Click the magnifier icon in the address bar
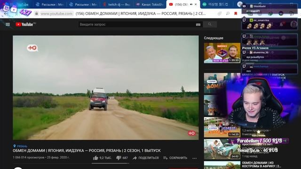Viewport: 301px width, 169px height. pos(228,14)
